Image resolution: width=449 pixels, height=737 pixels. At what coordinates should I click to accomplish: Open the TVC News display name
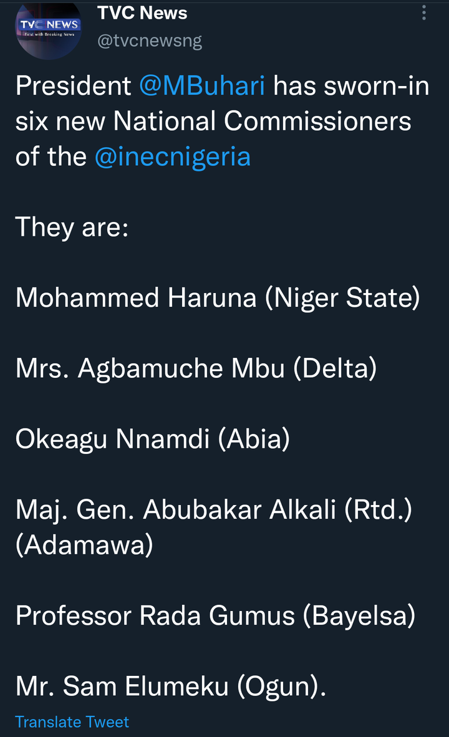pyautogui.click(x=142, y=13)
